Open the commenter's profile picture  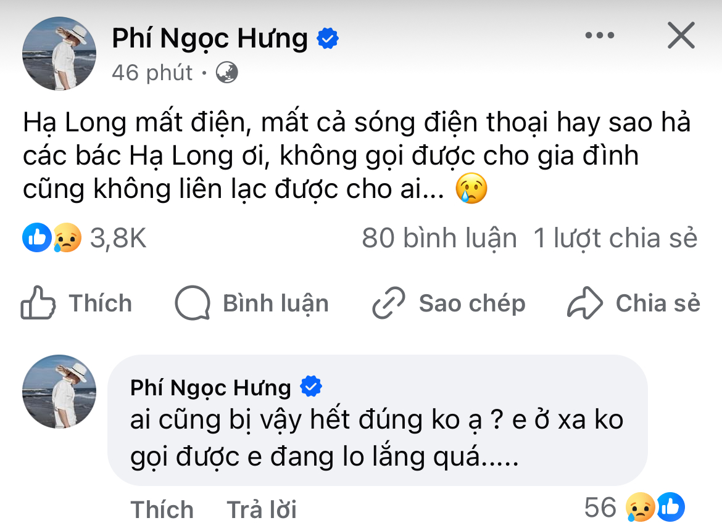click(59, 392)
